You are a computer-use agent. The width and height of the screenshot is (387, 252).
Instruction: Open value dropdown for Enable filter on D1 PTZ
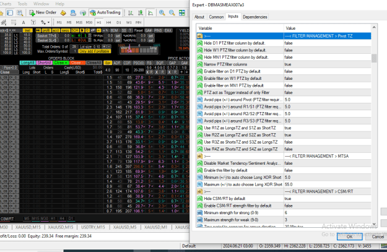328,71
